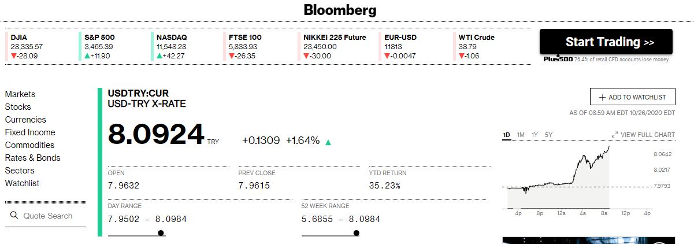Click the Quote Search input field

tap(46, 216)
